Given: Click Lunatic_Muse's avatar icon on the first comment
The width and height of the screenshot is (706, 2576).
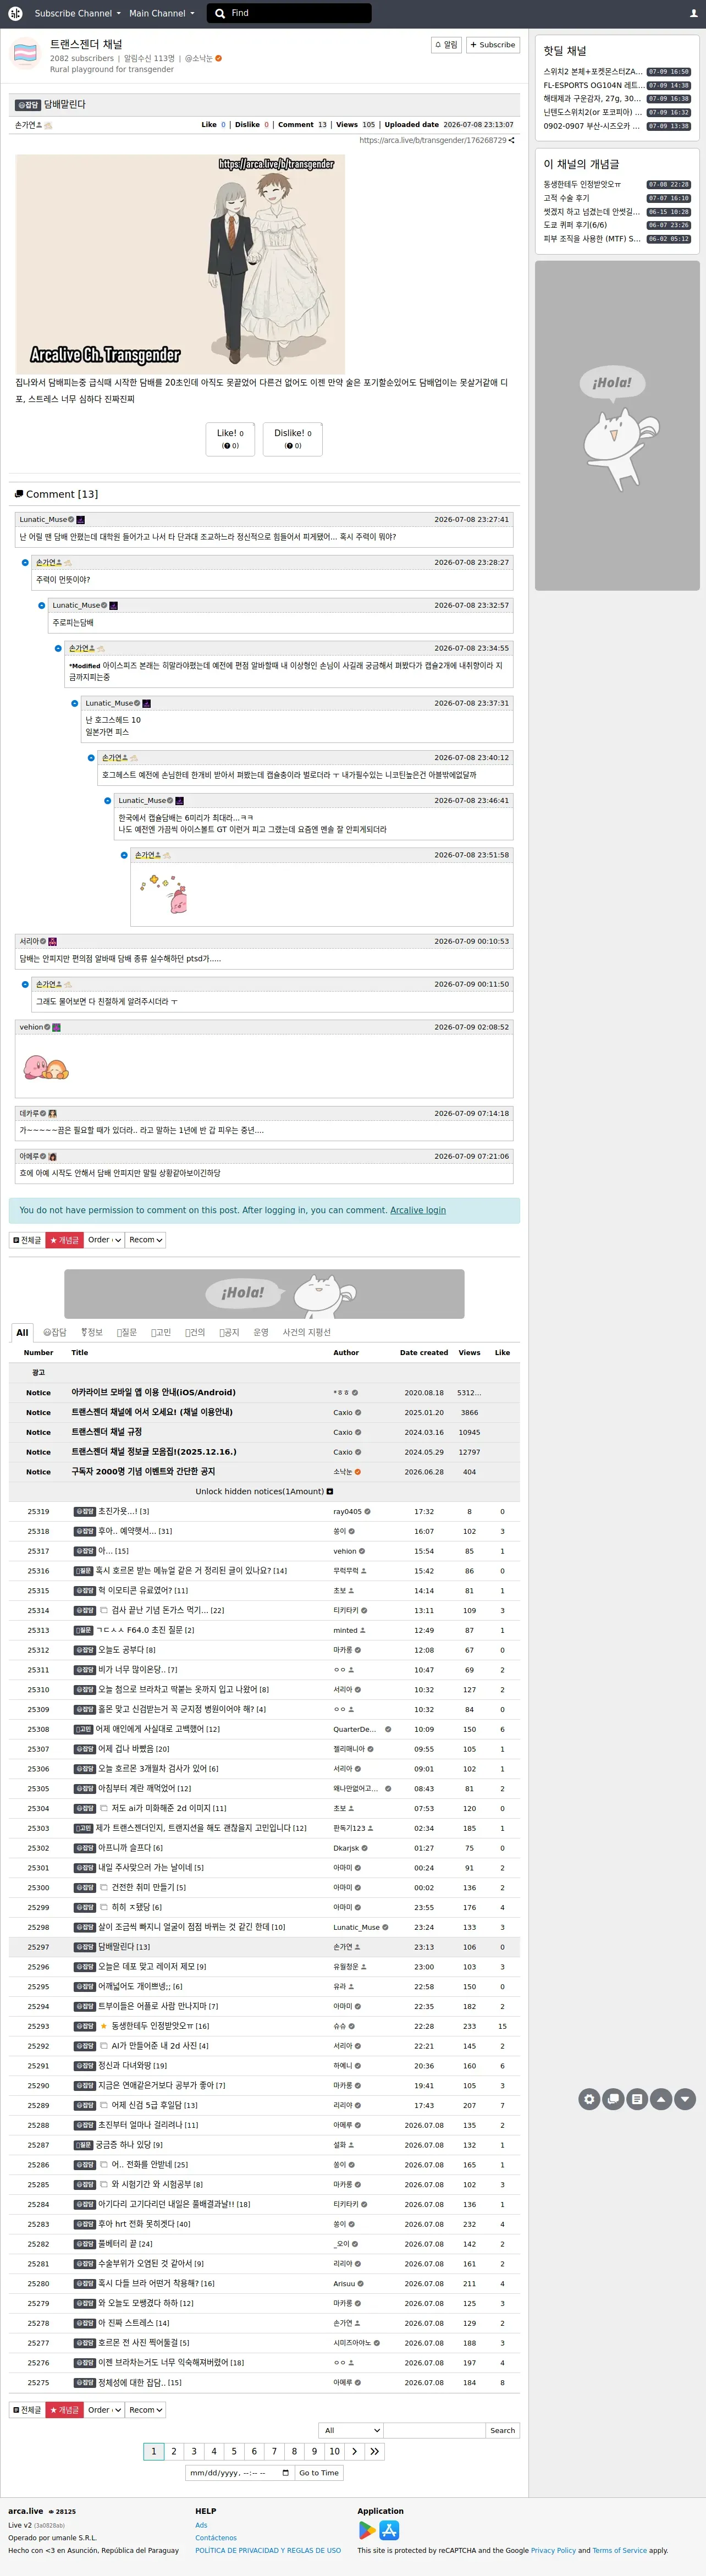Looking at the screenshot, I should click(x=81, y=520).
